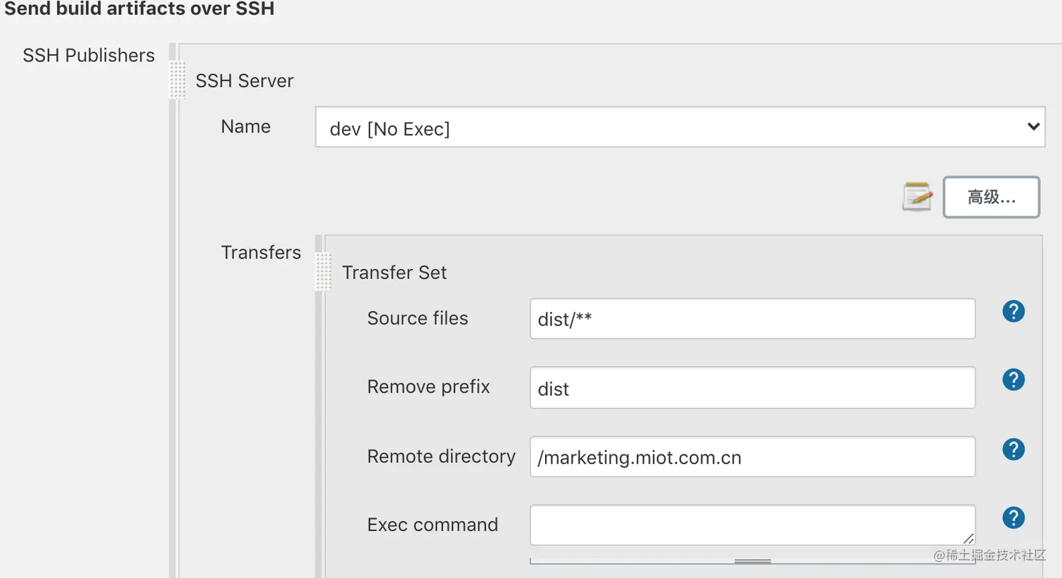The height and width of the screenshot is (578, 1062).
Task: Click the SSH Publishers label
Action: pos(88,55)
